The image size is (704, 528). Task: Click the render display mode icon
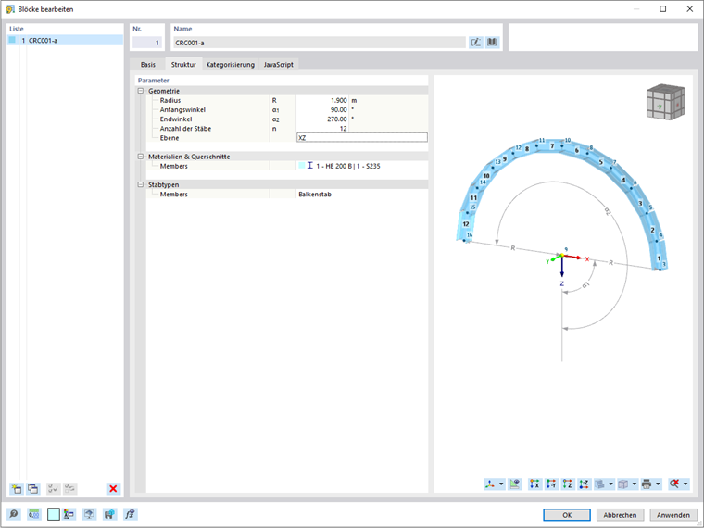[600, 484]
